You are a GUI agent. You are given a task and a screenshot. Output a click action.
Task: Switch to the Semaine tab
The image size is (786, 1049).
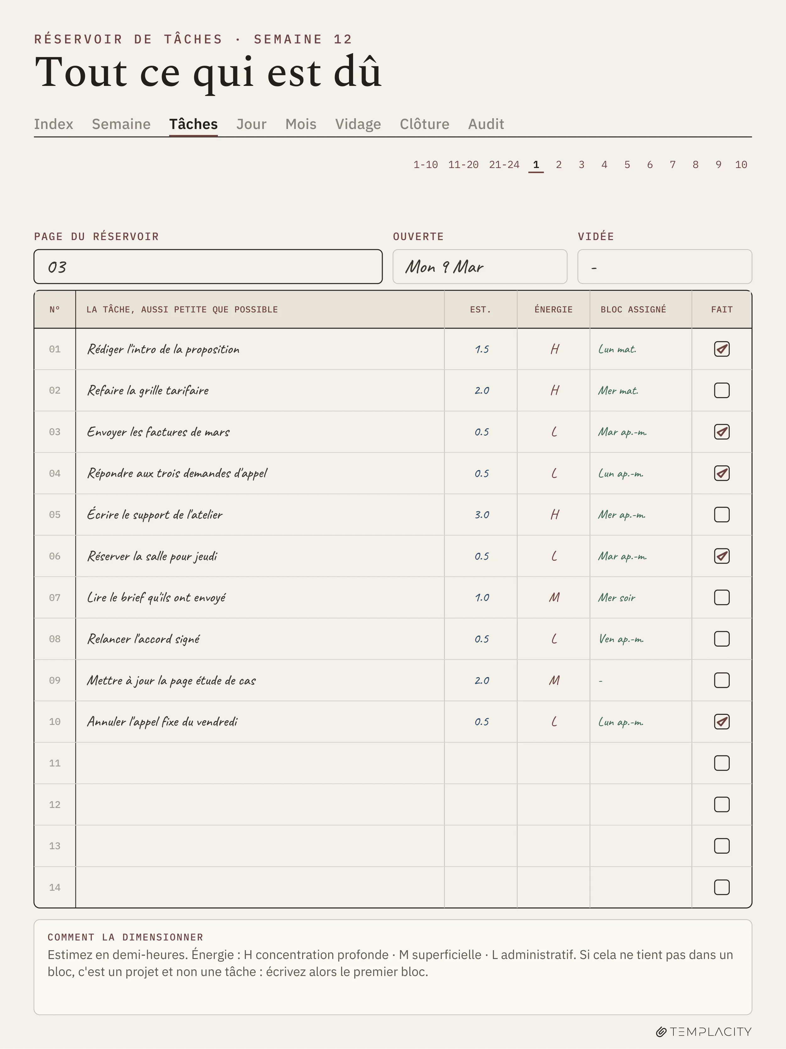point(121,124)
